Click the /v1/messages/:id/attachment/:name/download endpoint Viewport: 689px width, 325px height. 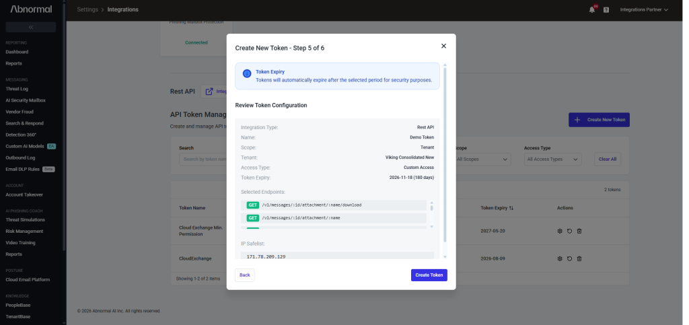pyautogui.click(x=334, y=205)
